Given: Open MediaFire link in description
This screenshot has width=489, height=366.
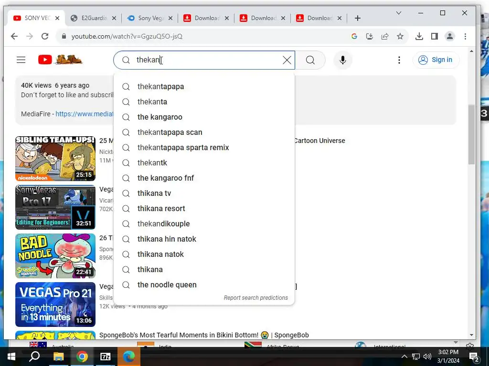Looking at the screenshot, I should (x=84, y=114).
